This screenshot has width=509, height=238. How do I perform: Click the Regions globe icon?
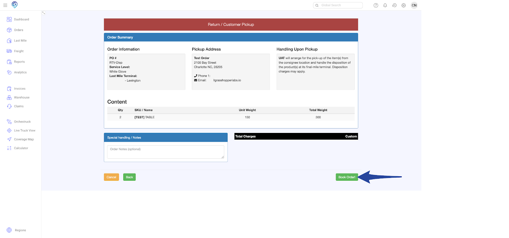[9, 230]
